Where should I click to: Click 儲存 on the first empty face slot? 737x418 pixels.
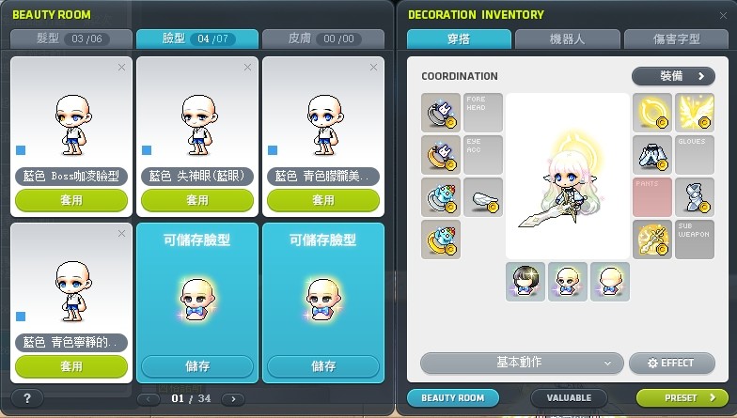click(x=197, y=366)
